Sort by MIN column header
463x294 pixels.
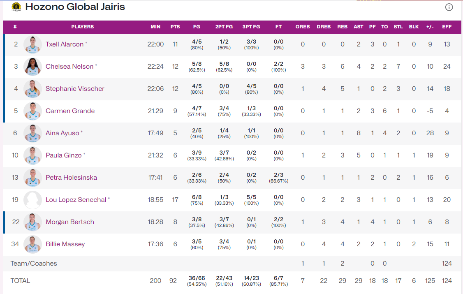coord(155,27)
